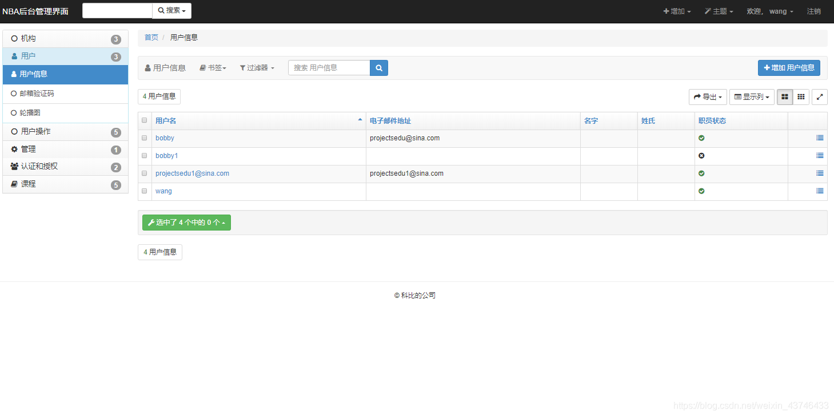Click 注销 to log out
Image resolution: width=834 pixels, height=416 pixels.
[814, 11]
